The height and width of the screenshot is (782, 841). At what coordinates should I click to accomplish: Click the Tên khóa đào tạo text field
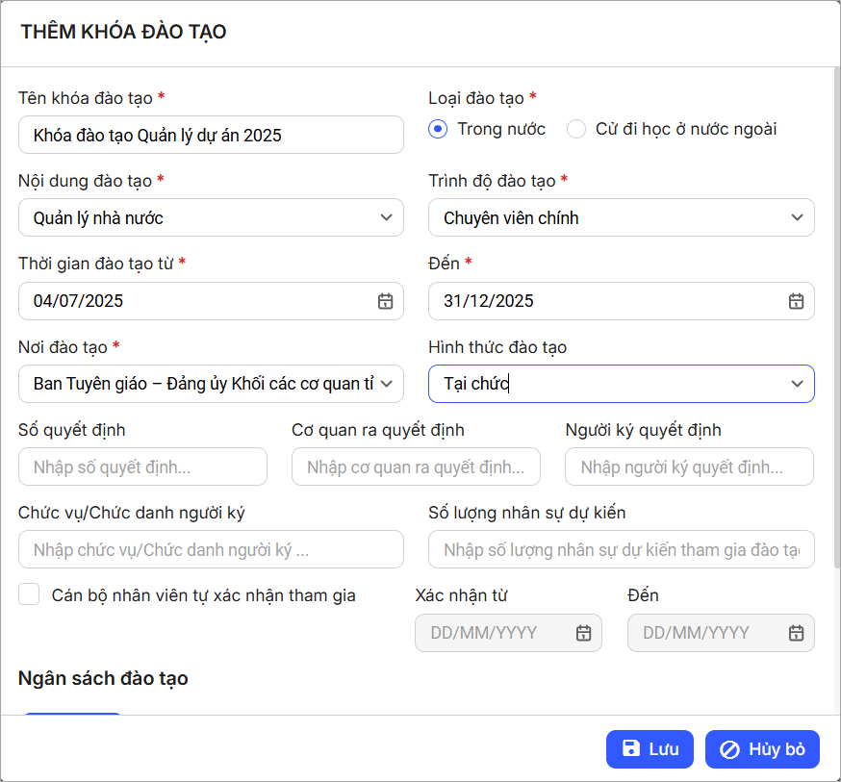click(211, 136)
